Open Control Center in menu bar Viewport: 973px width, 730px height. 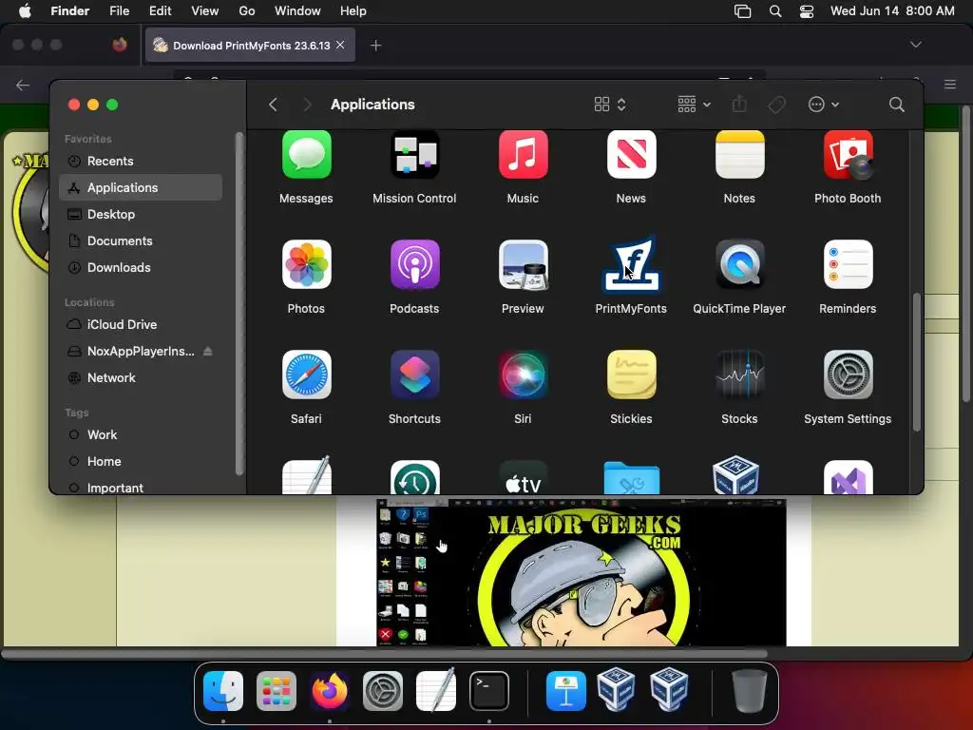[806, 11]
